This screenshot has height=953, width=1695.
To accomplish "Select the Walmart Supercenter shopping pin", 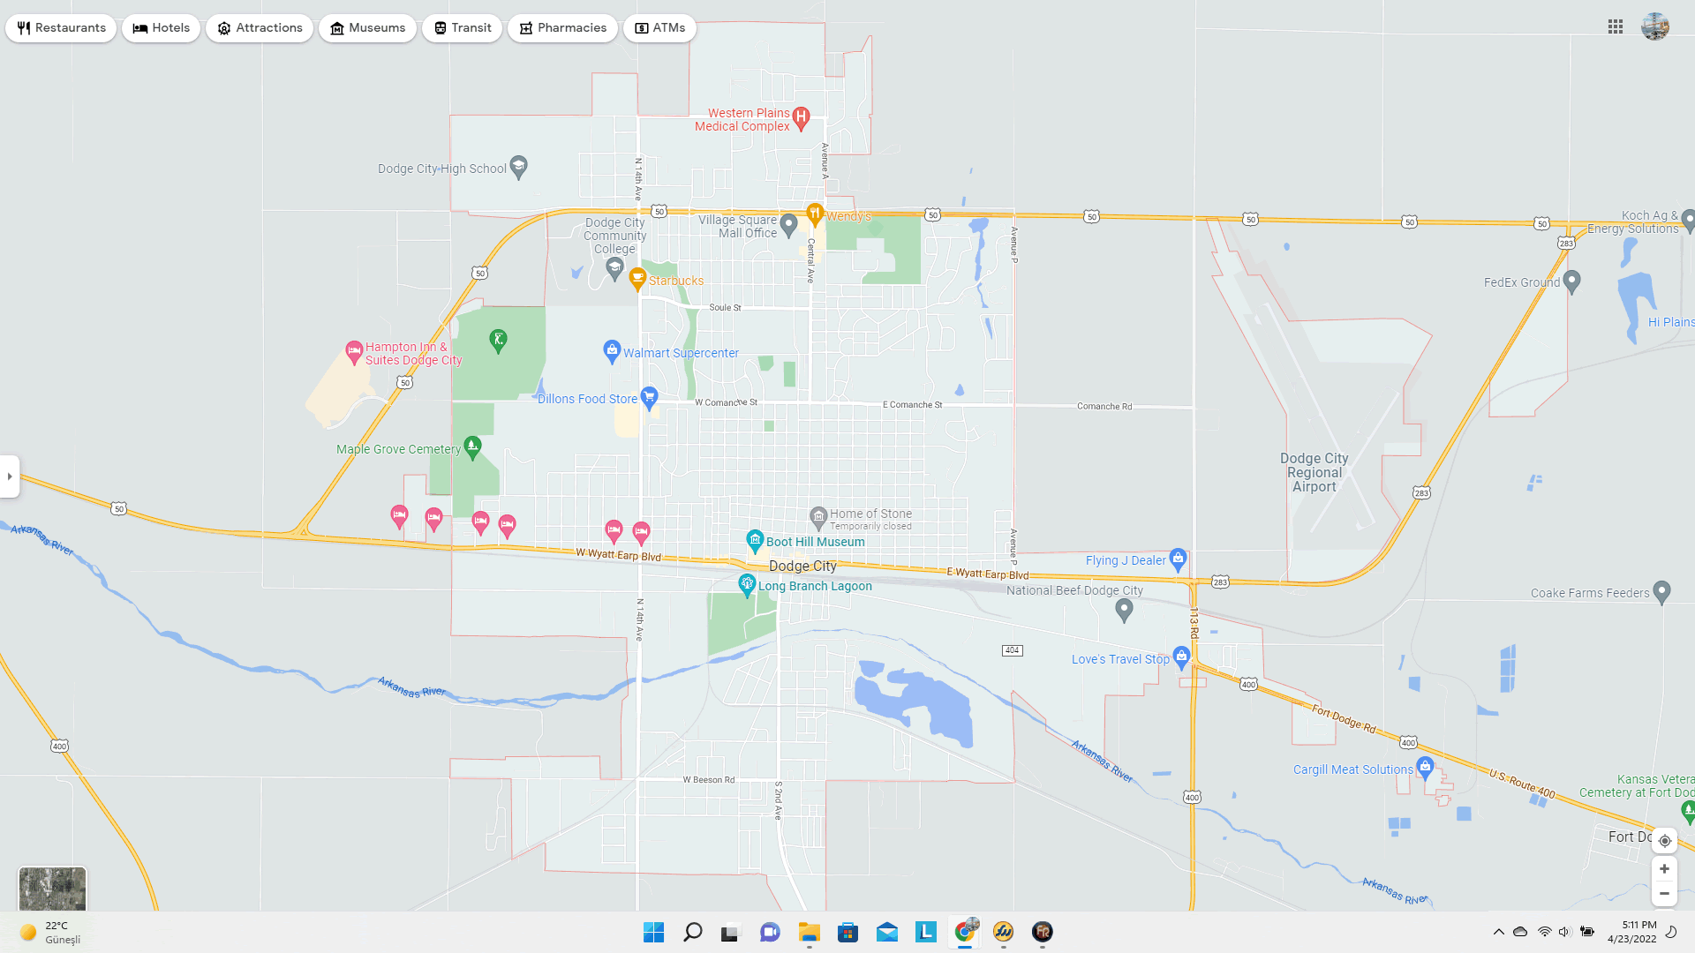I will (611, 350).
